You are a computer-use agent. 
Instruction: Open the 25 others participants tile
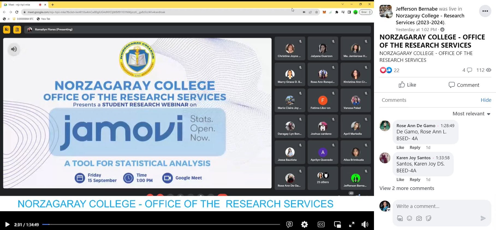click(x=323, y=178)
